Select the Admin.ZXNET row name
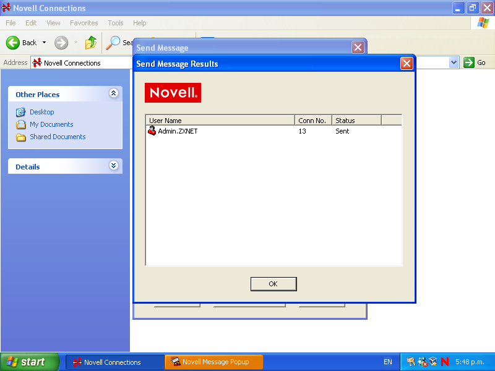The width and height of the screenshot is (495, 371). click(x=178, y=131)
